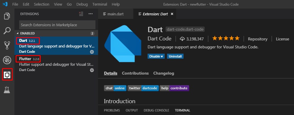Open the Source Control view

tap(7, 45)
